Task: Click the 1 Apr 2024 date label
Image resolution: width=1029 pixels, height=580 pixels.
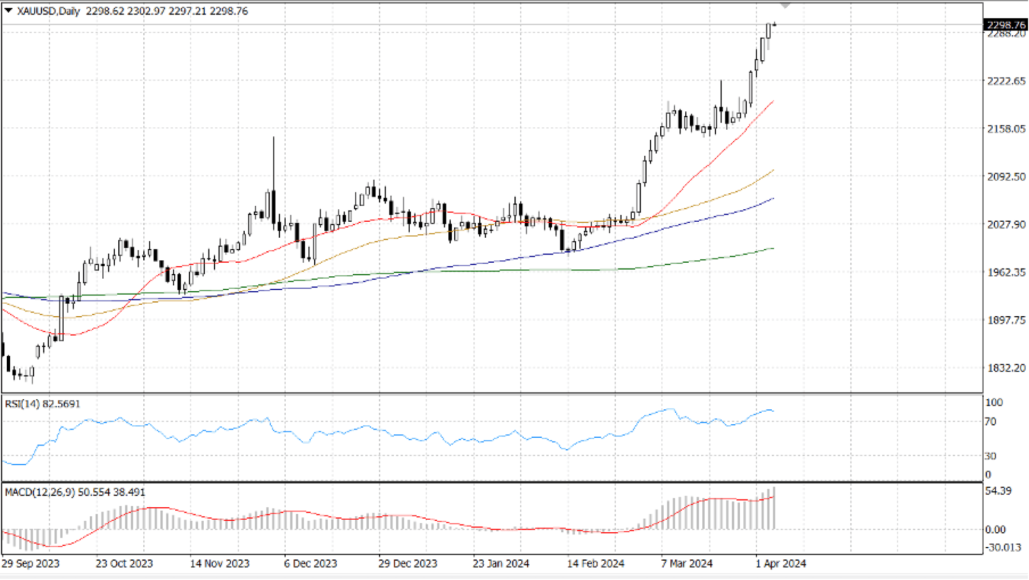Action: (780, 563)
